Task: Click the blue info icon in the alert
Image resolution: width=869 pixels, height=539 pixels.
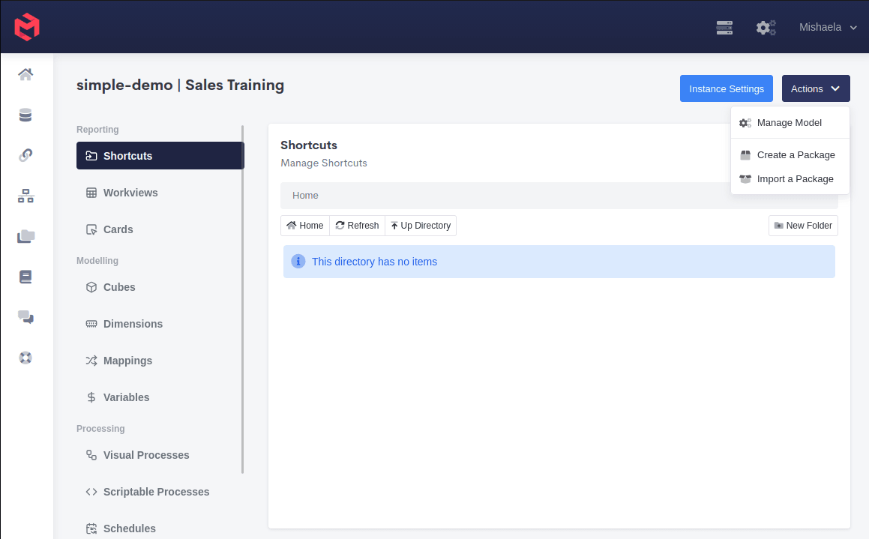Action: [298, 262]
